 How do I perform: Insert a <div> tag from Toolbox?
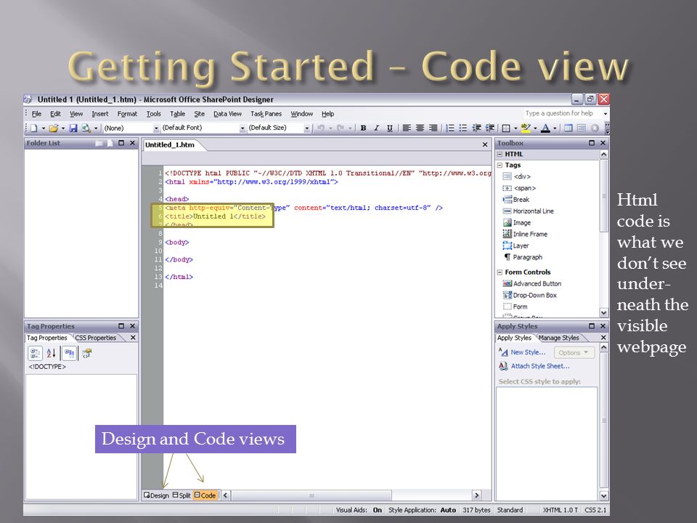coord(516,177)
